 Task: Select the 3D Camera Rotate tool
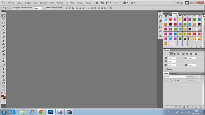(4, 83)
